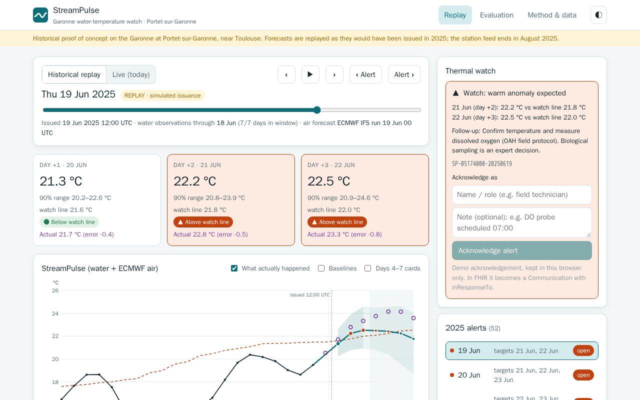Click the Below watch line badge
This screenshot has width=640, height=400.
click(69, 222)
